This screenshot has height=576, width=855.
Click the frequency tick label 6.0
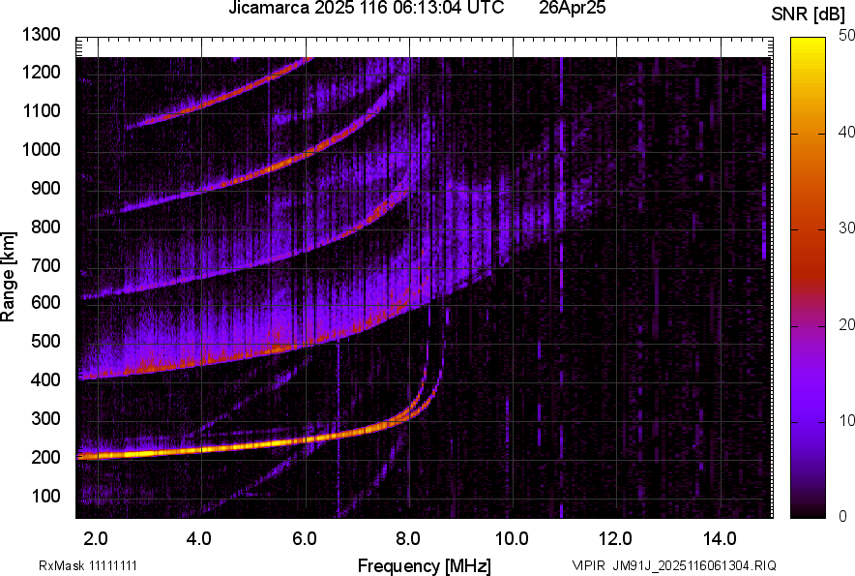point(305,539)
